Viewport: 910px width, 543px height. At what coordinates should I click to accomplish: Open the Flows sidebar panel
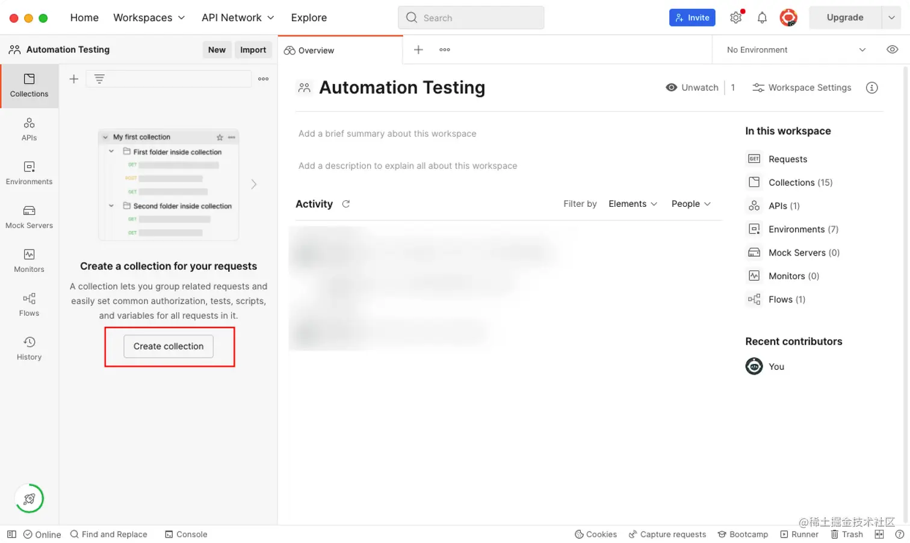tap(29, 305)
